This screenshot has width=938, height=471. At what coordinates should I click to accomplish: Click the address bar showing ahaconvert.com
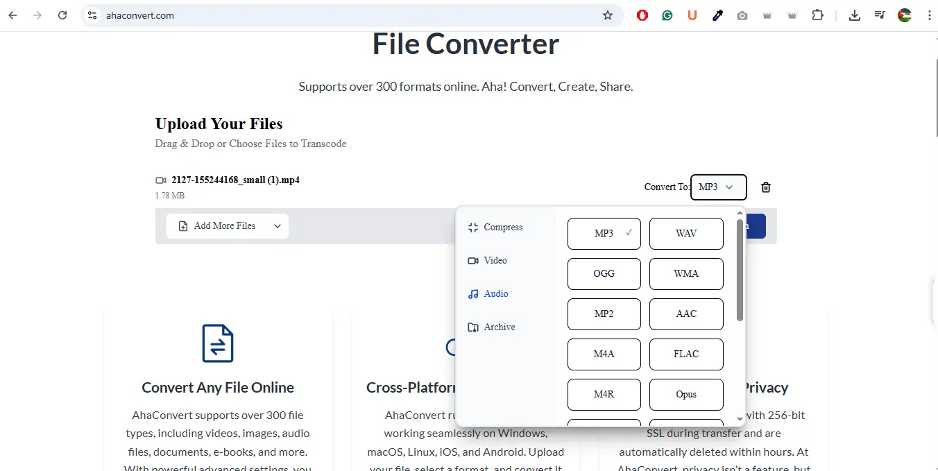[347, 15]
